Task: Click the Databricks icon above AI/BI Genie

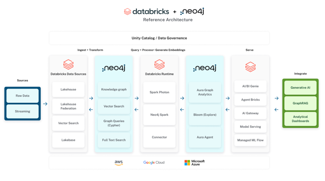Action: 250,67
